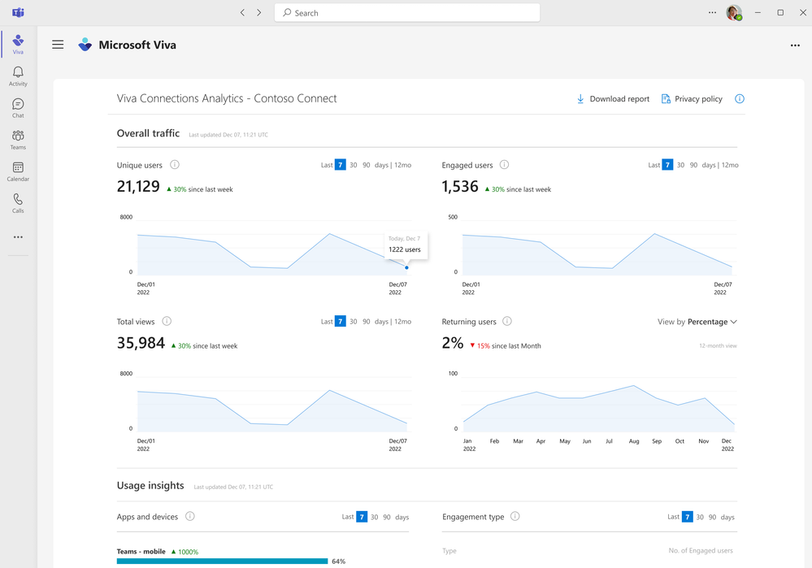Download the analytics report
The width and height of the screenshot is (812, 568).
pos(613,99)
